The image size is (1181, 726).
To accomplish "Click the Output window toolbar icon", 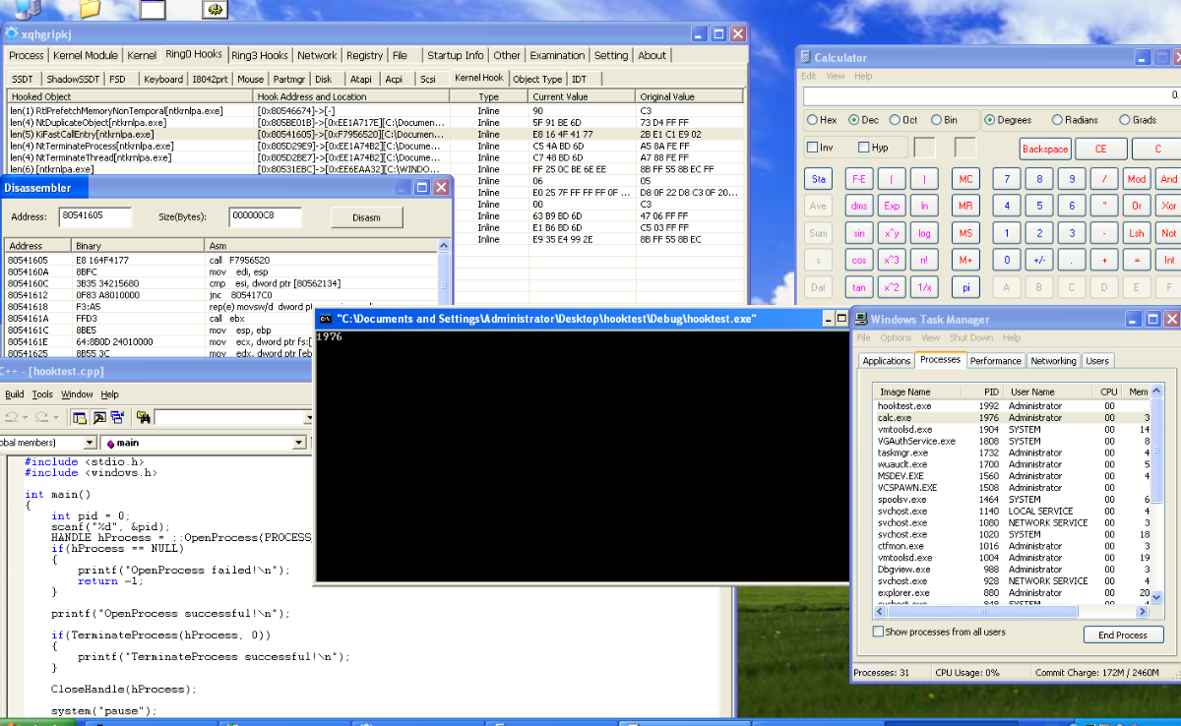I will 99,417.
